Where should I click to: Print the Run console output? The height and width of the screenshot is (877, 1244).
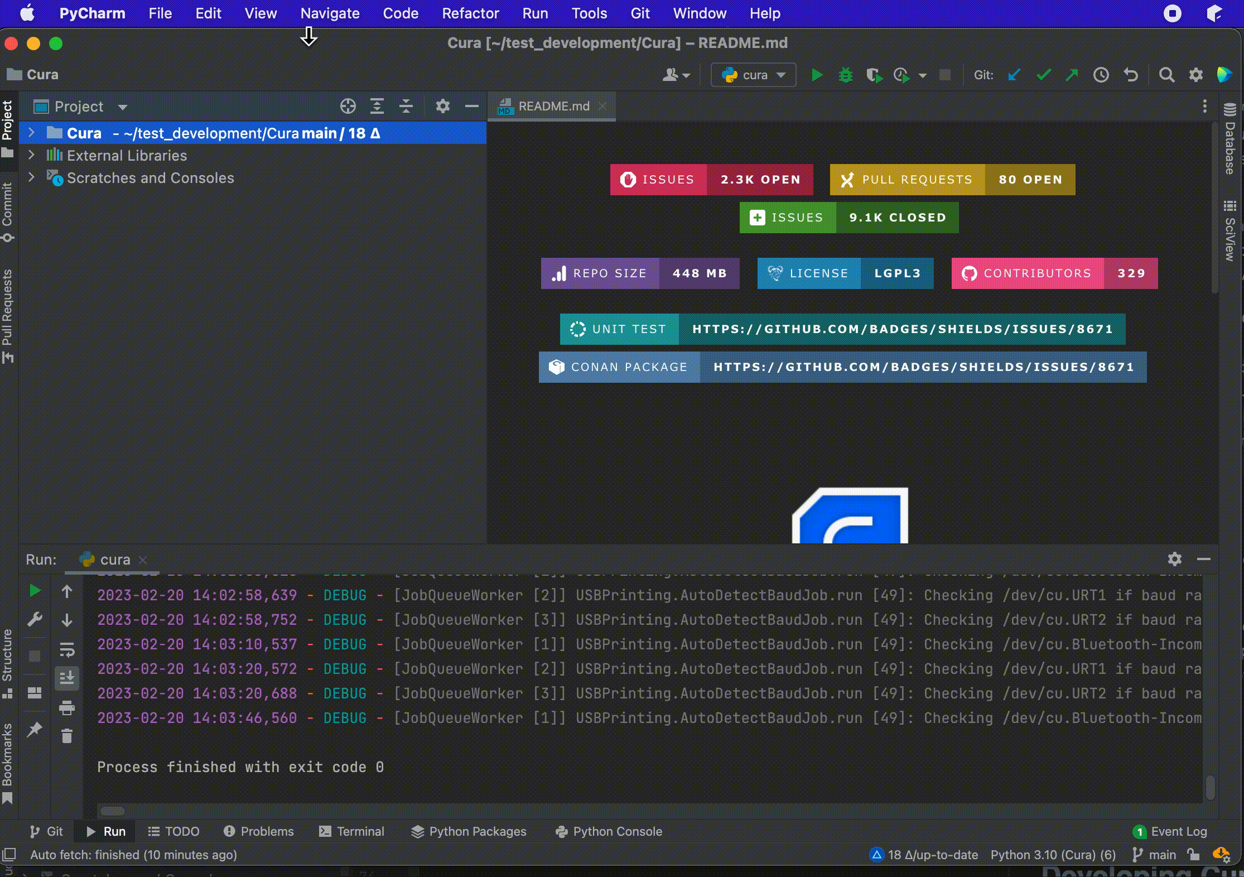(x=67, y=708)
